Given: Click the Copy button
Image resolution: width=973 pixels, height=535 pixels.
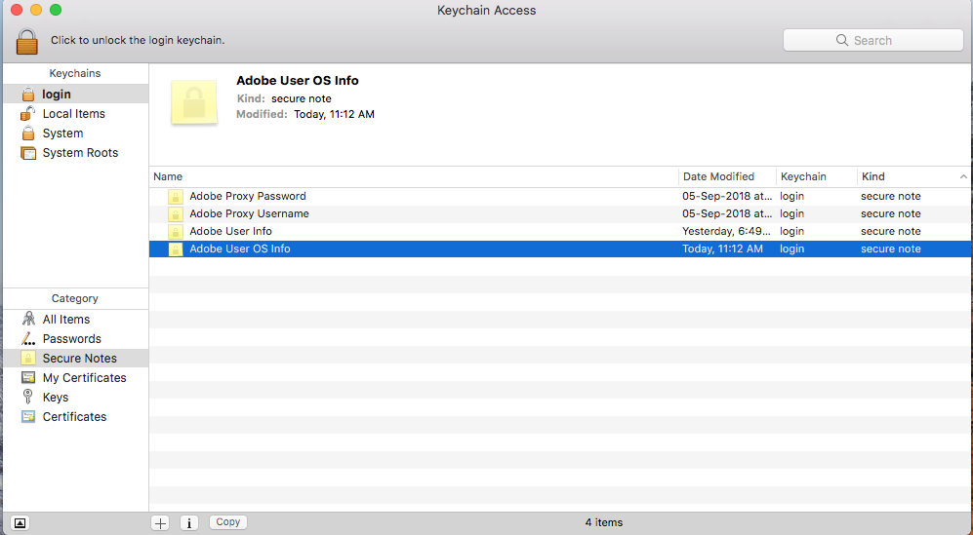Looking at the screenshot, I should click(x=228, y=522).
